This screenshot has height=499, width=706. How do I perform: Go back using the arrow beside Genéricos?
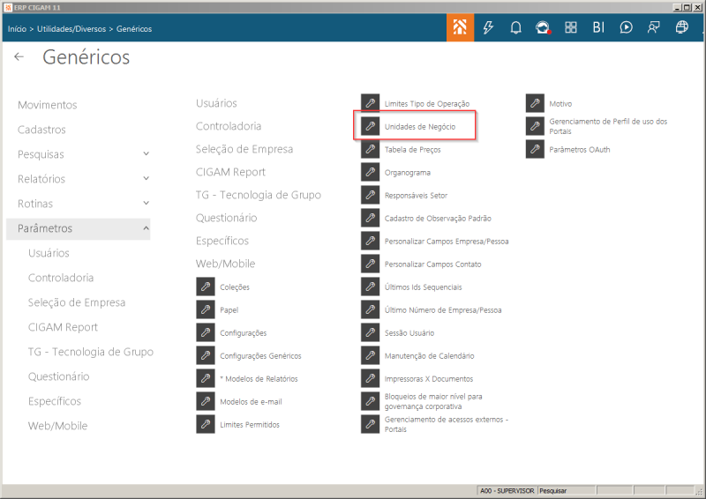tap(19, 56)
